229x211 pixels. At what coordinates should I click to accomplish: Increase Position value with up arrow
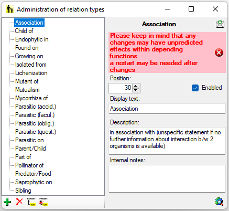point(136,86)
